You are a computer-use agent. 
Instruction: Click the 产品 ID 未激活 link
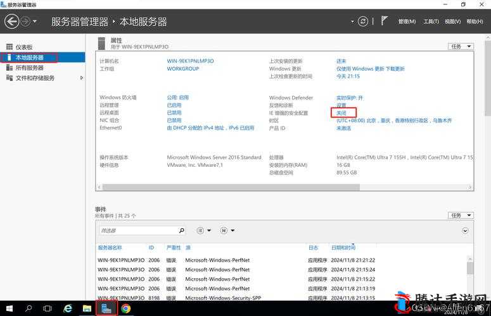pos(344,128)
